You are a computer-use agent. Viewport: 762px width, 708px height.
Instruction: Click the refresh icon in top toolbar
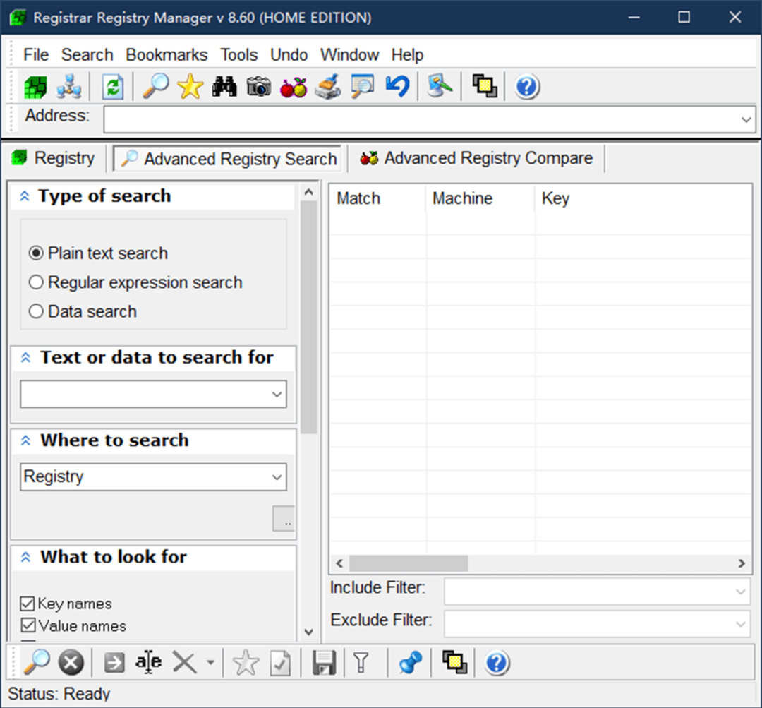point(113,87)
